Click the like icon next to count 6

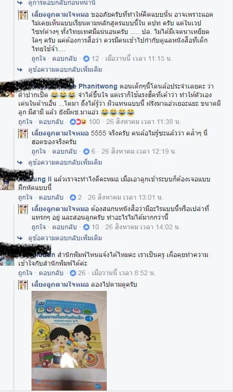point(86,152)
